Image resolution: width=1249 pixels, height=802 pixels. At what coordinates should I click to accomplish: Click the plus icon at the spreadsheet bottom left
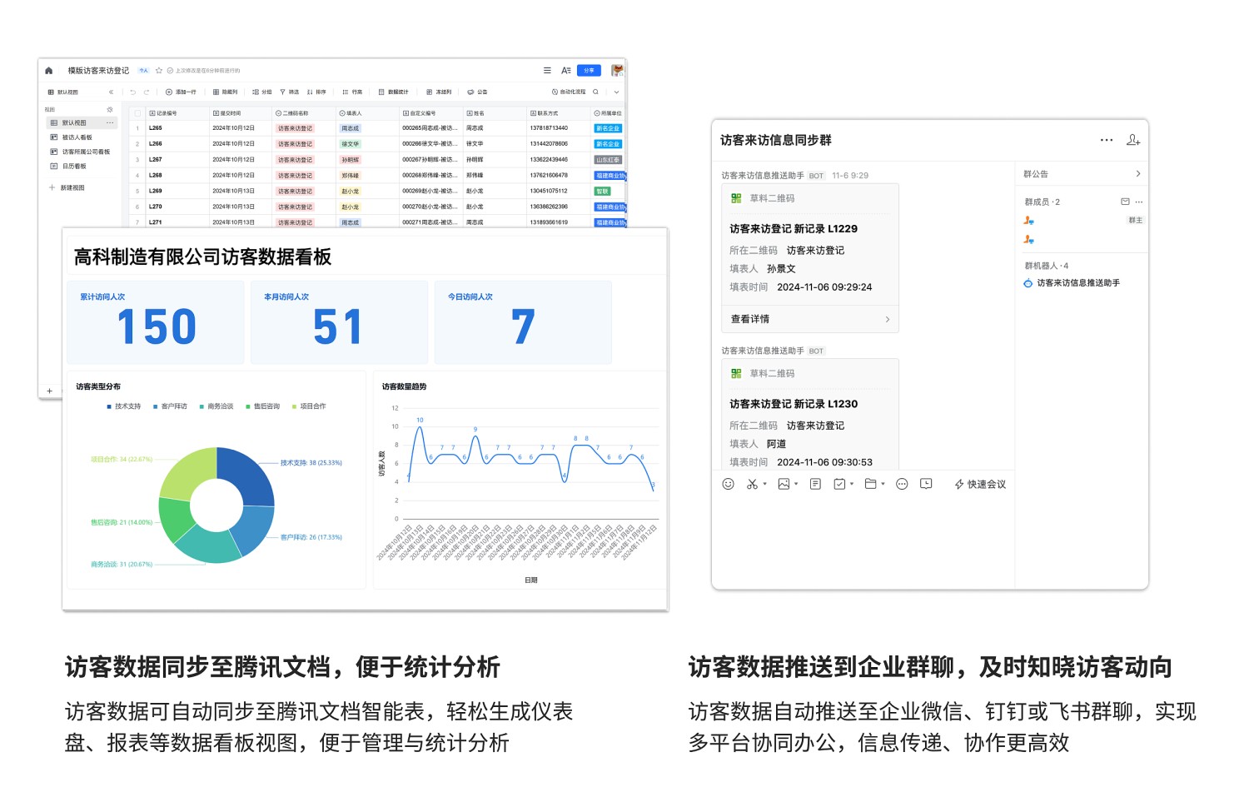49,391
